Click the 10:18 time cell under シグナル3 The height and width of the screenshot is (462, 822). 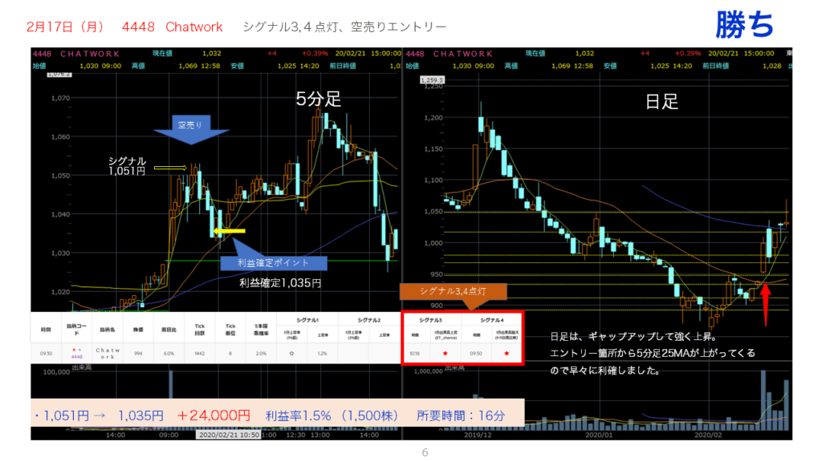pos(415,354)
